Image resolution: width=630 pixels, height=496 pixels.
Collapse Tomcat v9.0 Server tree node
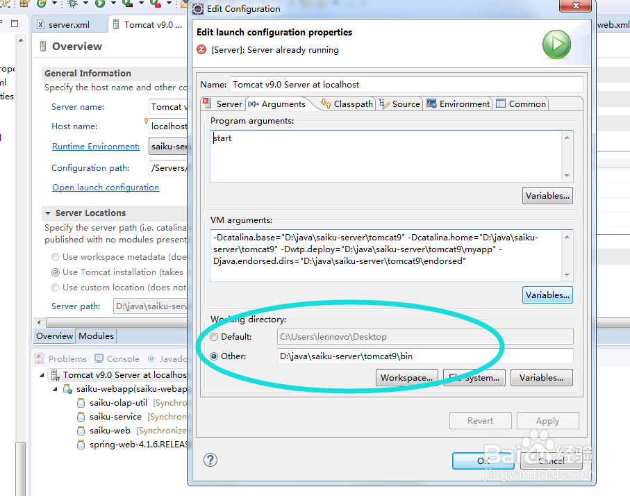pos(42,375)
